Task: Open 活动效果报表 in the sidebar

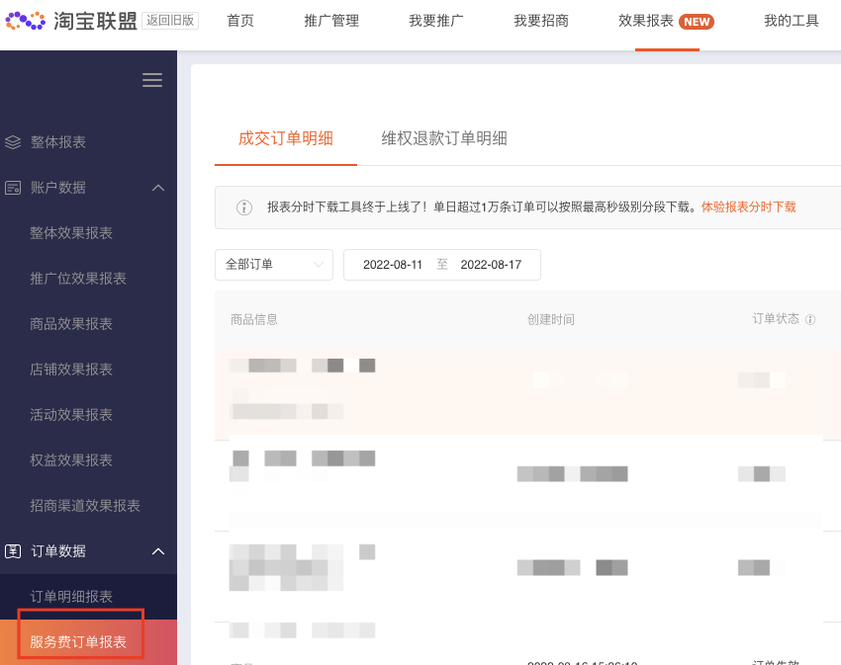Action: pos(71,415)
